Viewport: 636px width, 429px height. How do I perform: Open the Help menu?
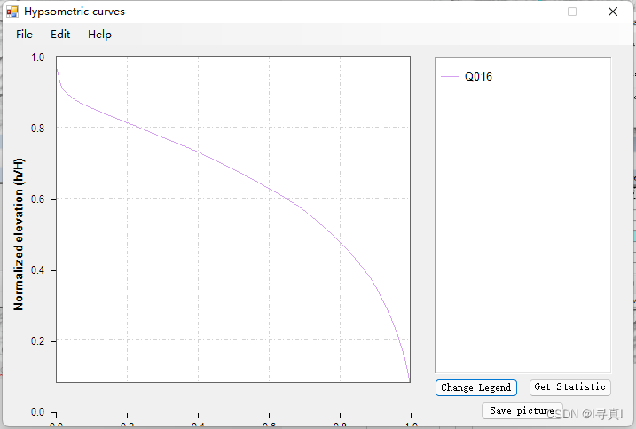coord(99,35)
